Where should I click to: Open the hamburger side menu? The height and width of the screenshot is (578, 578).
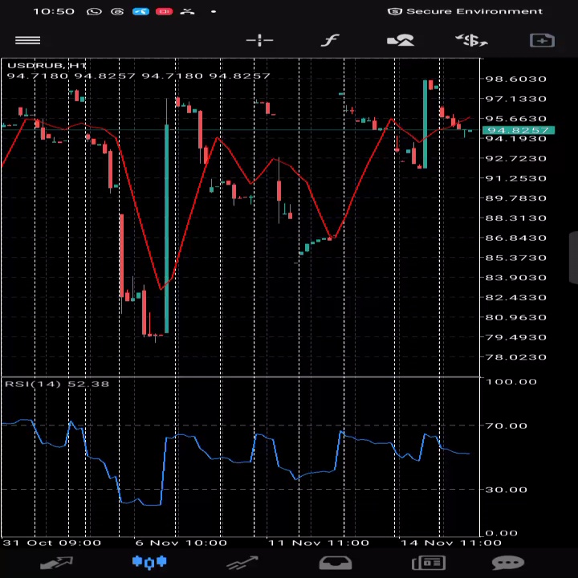coord(27,40)
